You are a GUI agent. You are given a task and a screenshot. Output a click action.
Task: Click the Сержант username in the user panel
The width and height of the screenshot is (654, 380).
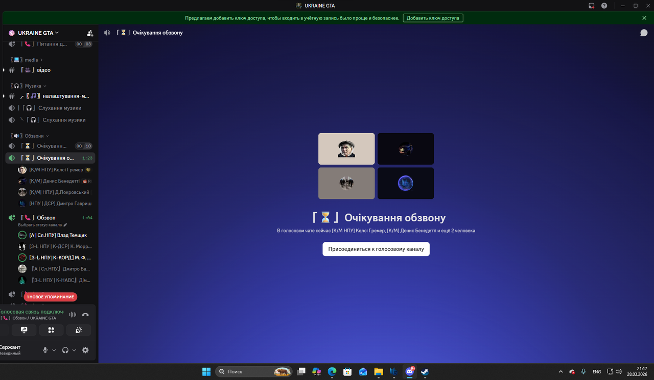(10, 347)
